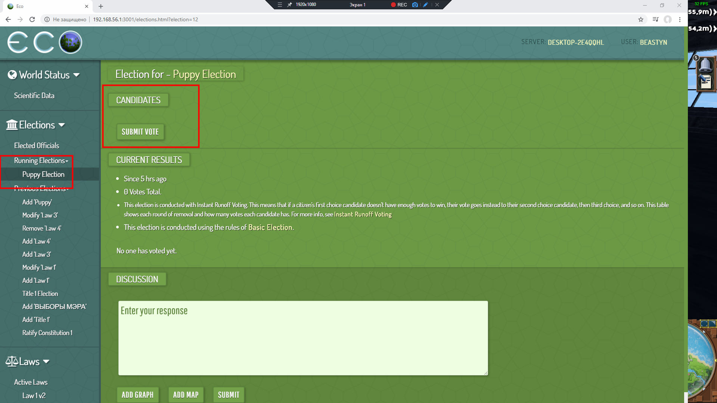Expand the Laws section arrow
This screenshot has width=717, height=403.
coord(46,361)
